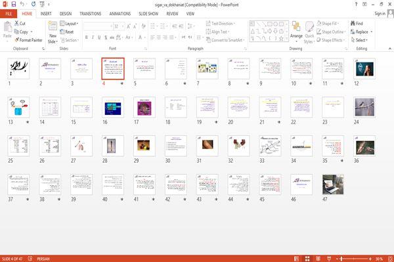This screenshot has width=394, height=262.
Task: Click the Reset slide icon
Action: click(x=62, y=32)
